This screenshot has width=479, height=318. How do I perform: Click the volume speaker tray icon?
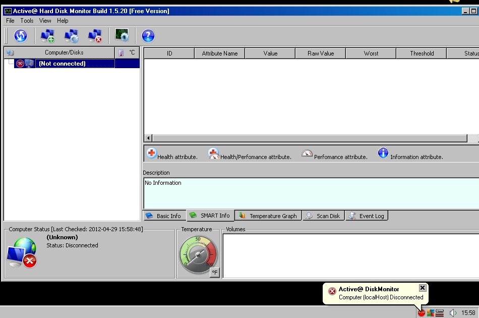(x=453, y=313)
